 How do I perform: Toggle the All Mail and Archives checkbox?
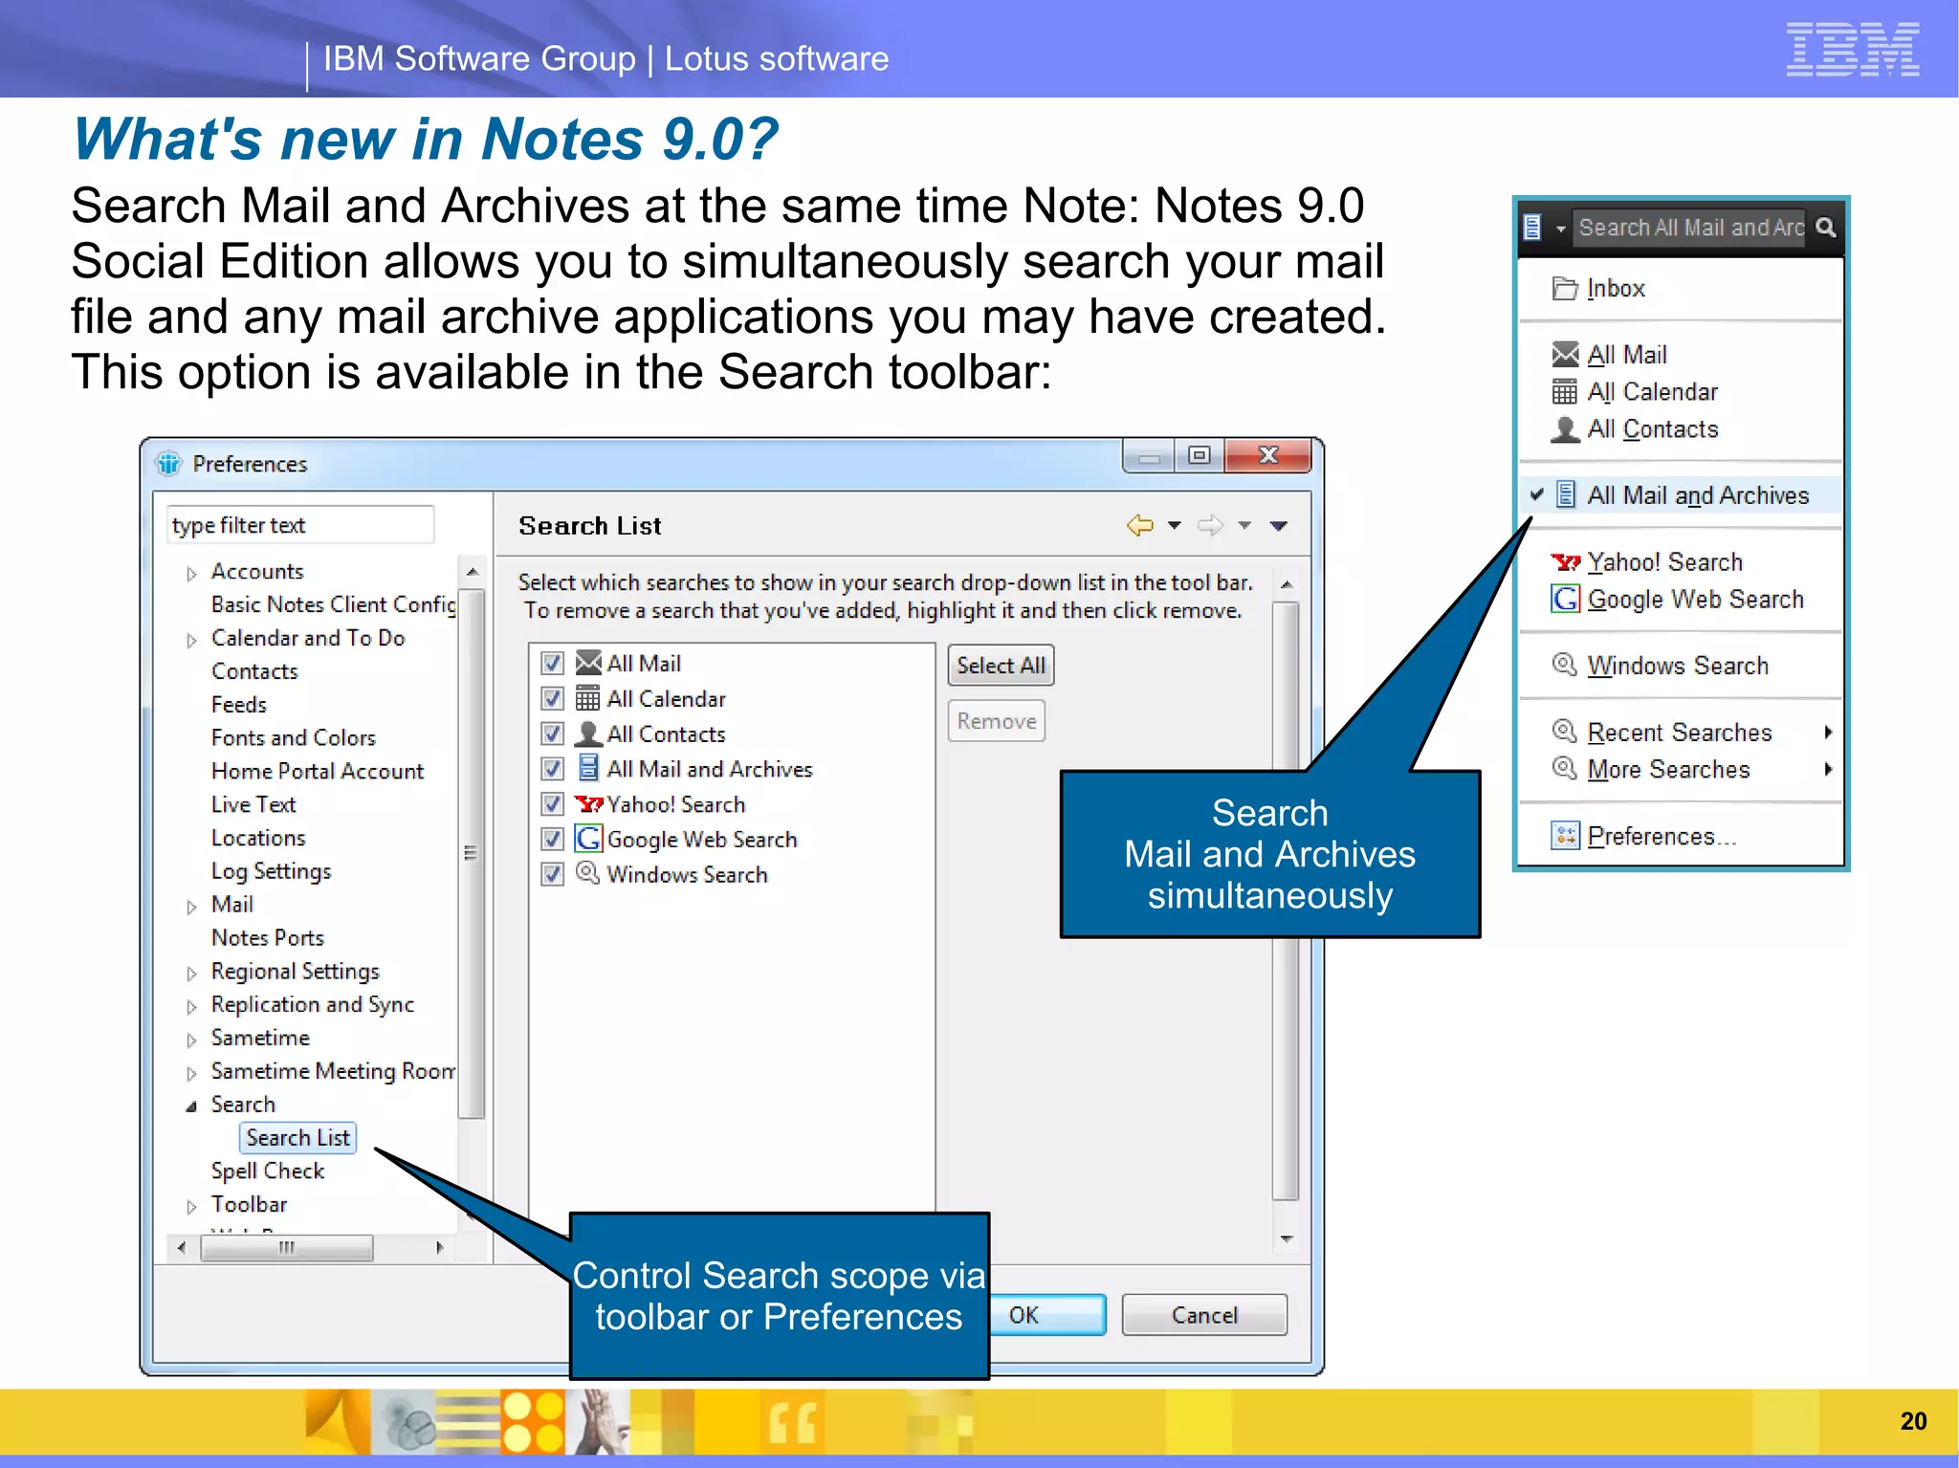pos(553,769)
